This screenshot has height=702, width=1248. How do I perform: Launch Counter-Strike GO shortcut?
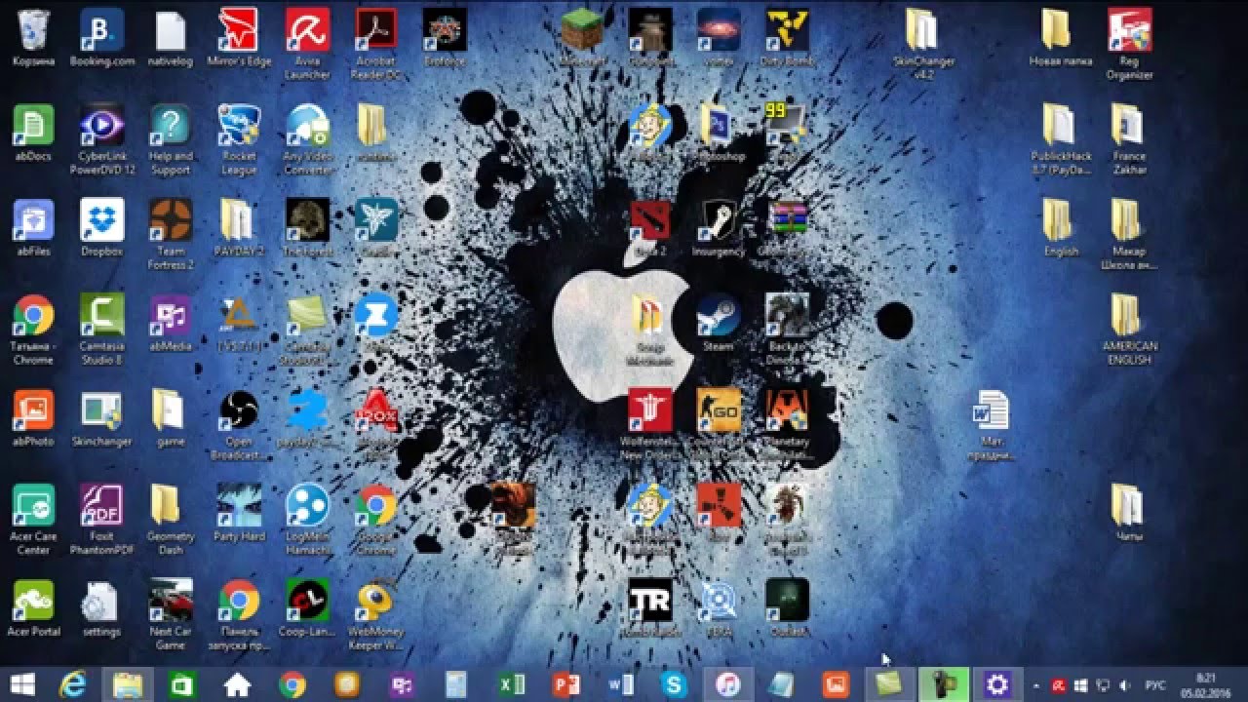click(x=719, y=410)
